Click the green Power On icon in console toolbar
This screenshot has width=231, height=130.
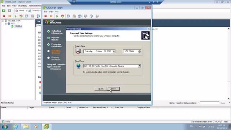(x=57, y=16)
